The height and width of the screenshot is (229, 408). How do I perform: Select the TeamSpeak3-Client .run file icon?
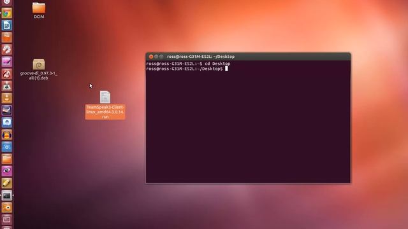tap(105, 97)
